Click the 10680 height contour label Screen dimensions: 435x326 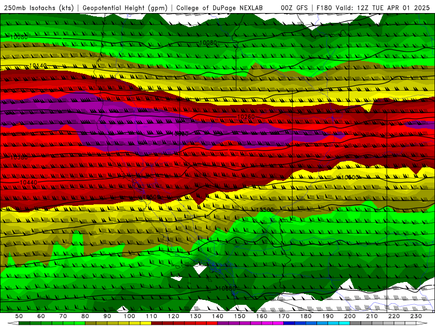click(x=227, y=289)
